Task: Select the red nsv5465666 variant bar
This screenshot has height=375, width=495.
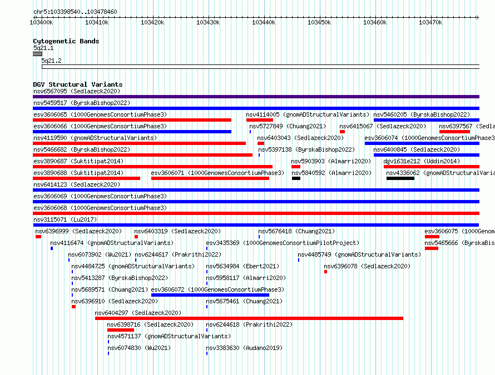Action: [431, 248]
